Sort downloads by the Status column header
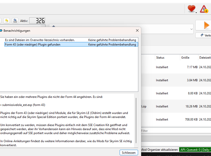The width and height of the screenshot is (211, 156). pyautogui.click(x=167, y=58)
